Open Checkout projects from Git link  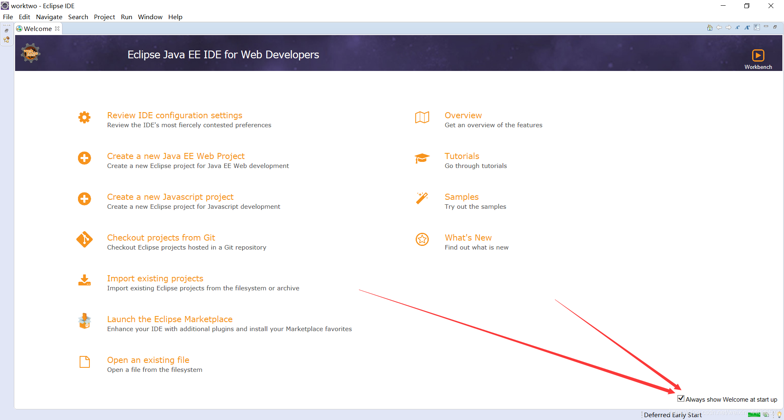click(161, 238)
